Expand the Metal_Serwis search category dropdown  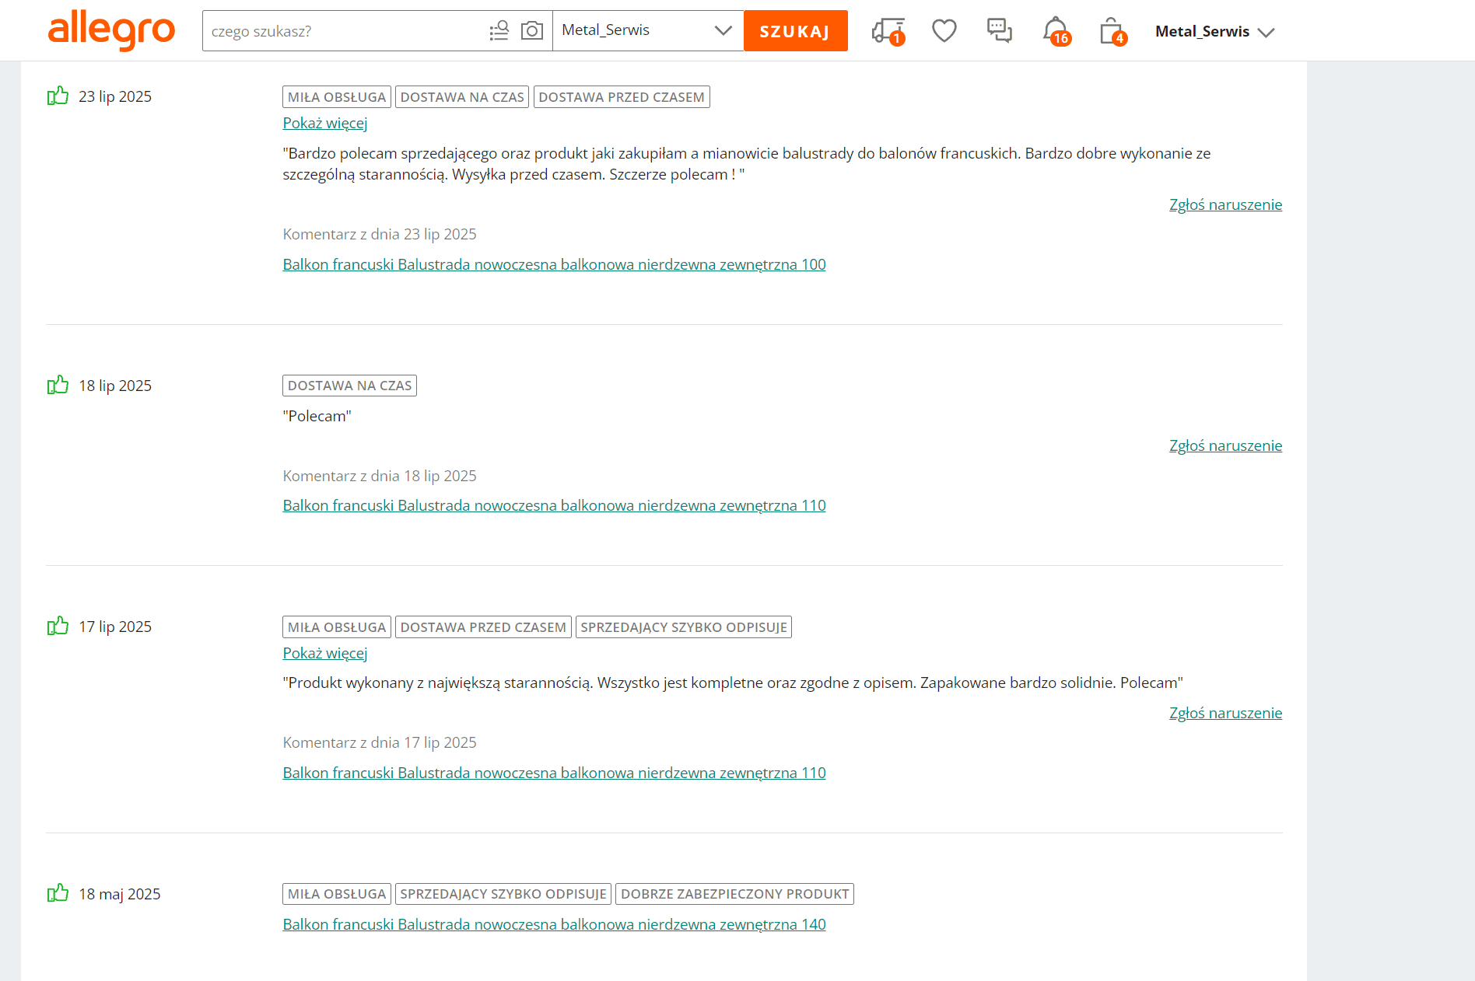647,30
